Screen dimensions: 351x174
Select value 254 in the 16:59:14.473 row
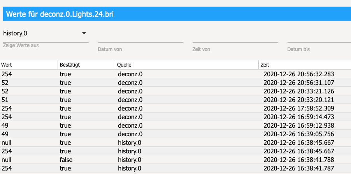7,117
